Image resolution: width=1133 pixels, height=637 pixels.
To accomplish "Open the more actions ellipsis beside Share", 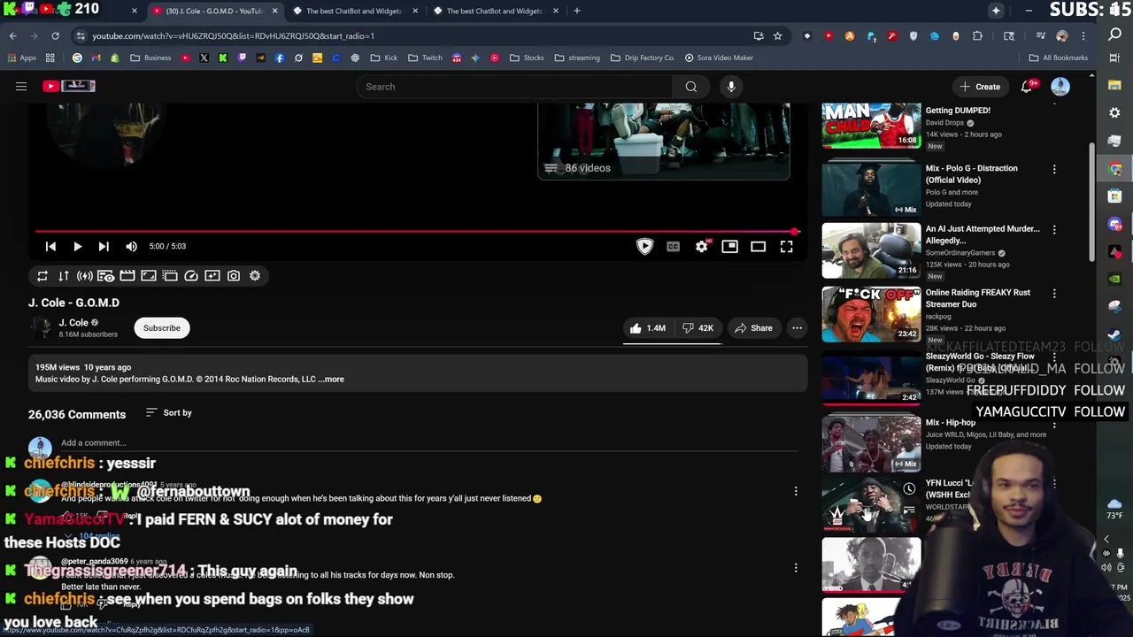I will [x=797, y=328].
